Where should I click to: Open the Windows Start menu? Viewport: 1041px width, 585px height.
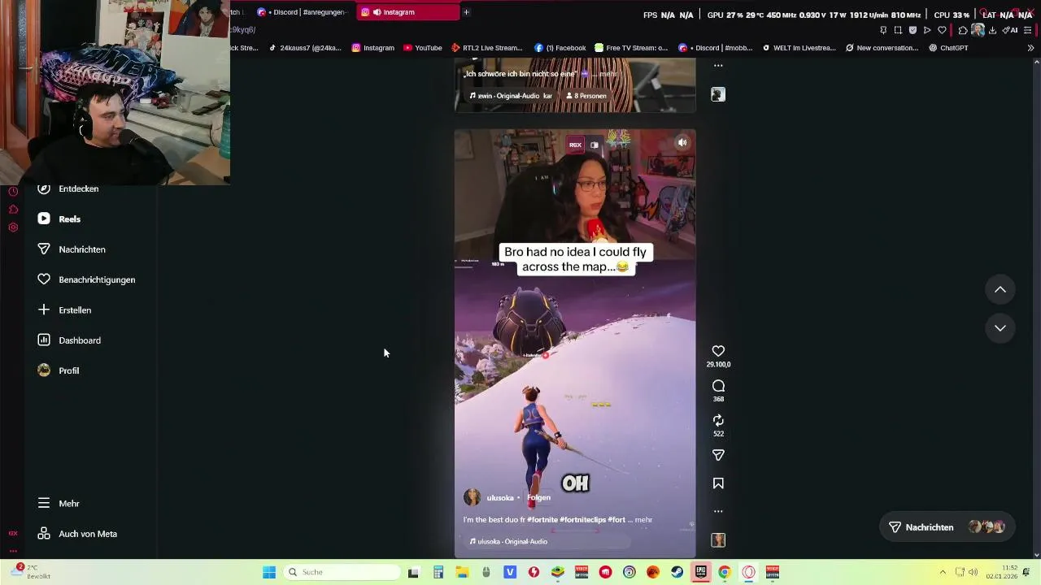pyautogui.click(x=269, y=572)
